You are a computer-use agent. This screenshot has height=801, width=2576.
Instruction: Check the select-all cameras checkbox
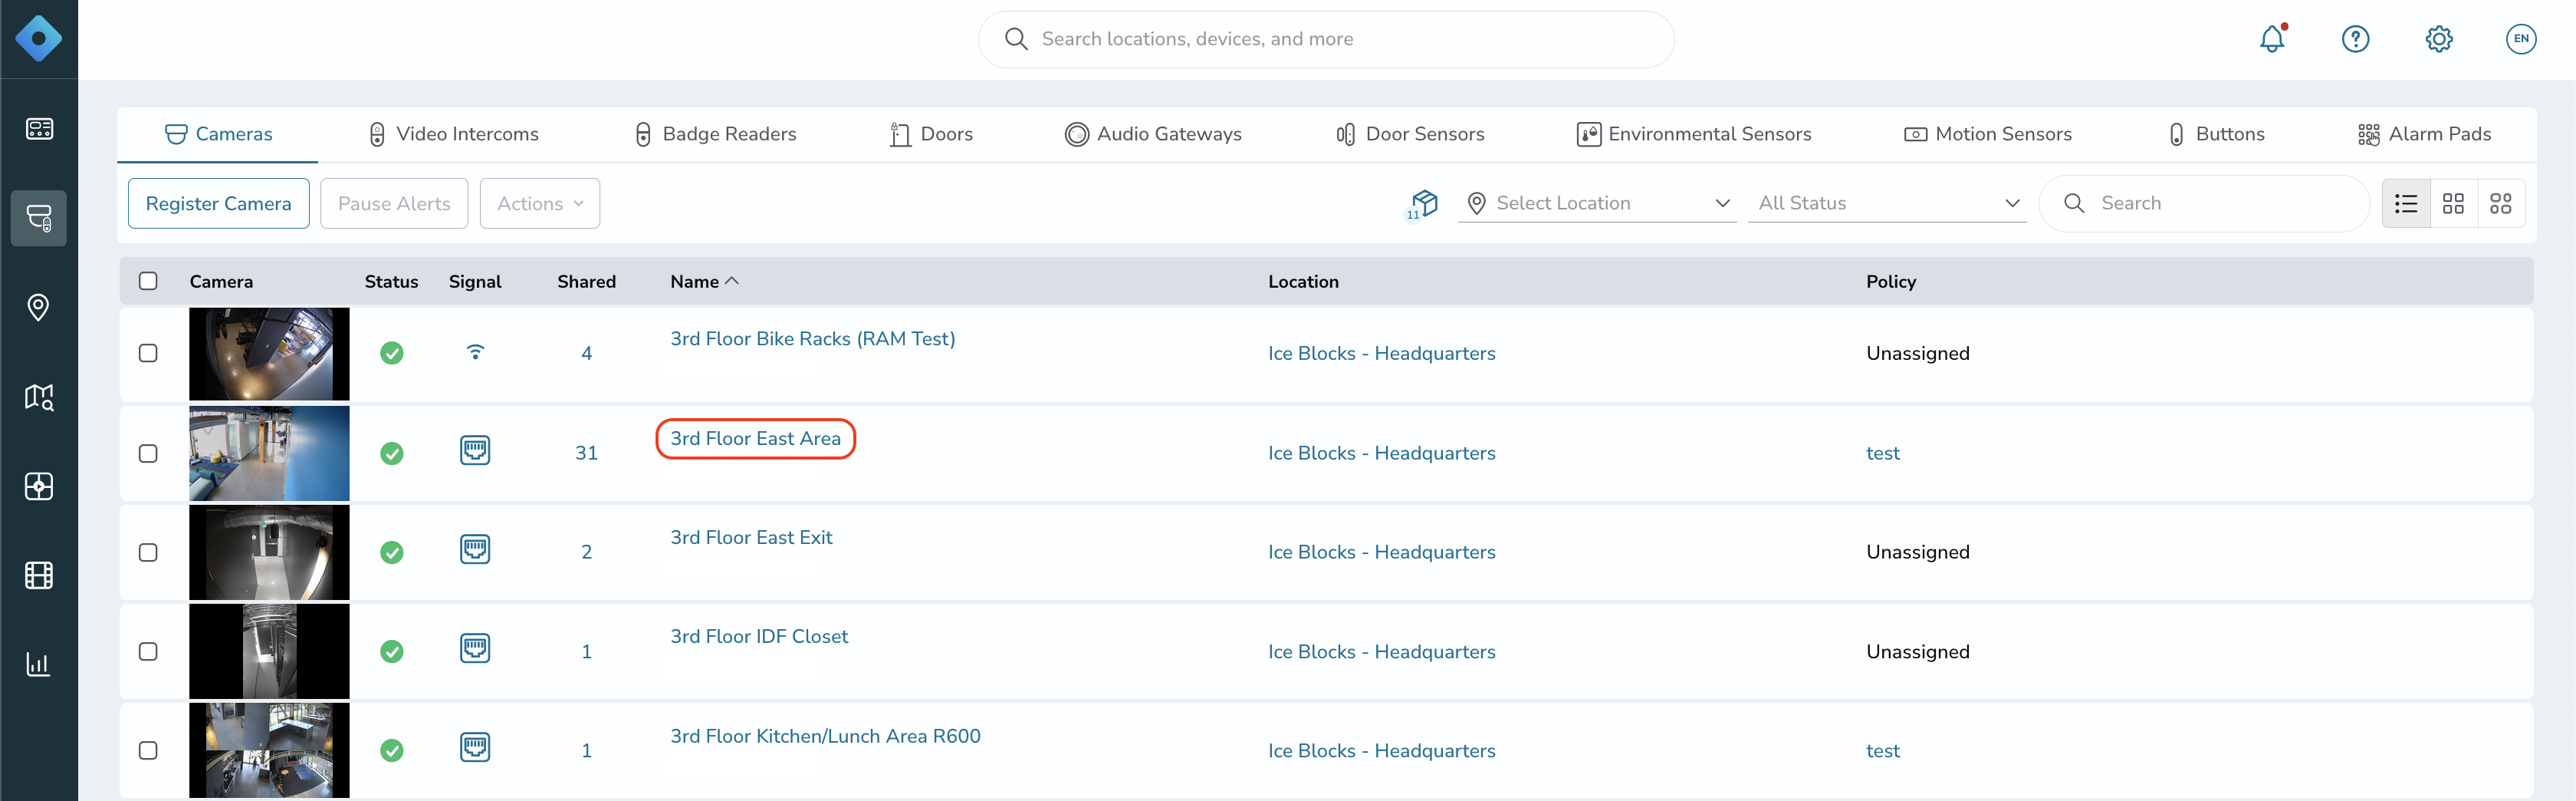[148, 282]
